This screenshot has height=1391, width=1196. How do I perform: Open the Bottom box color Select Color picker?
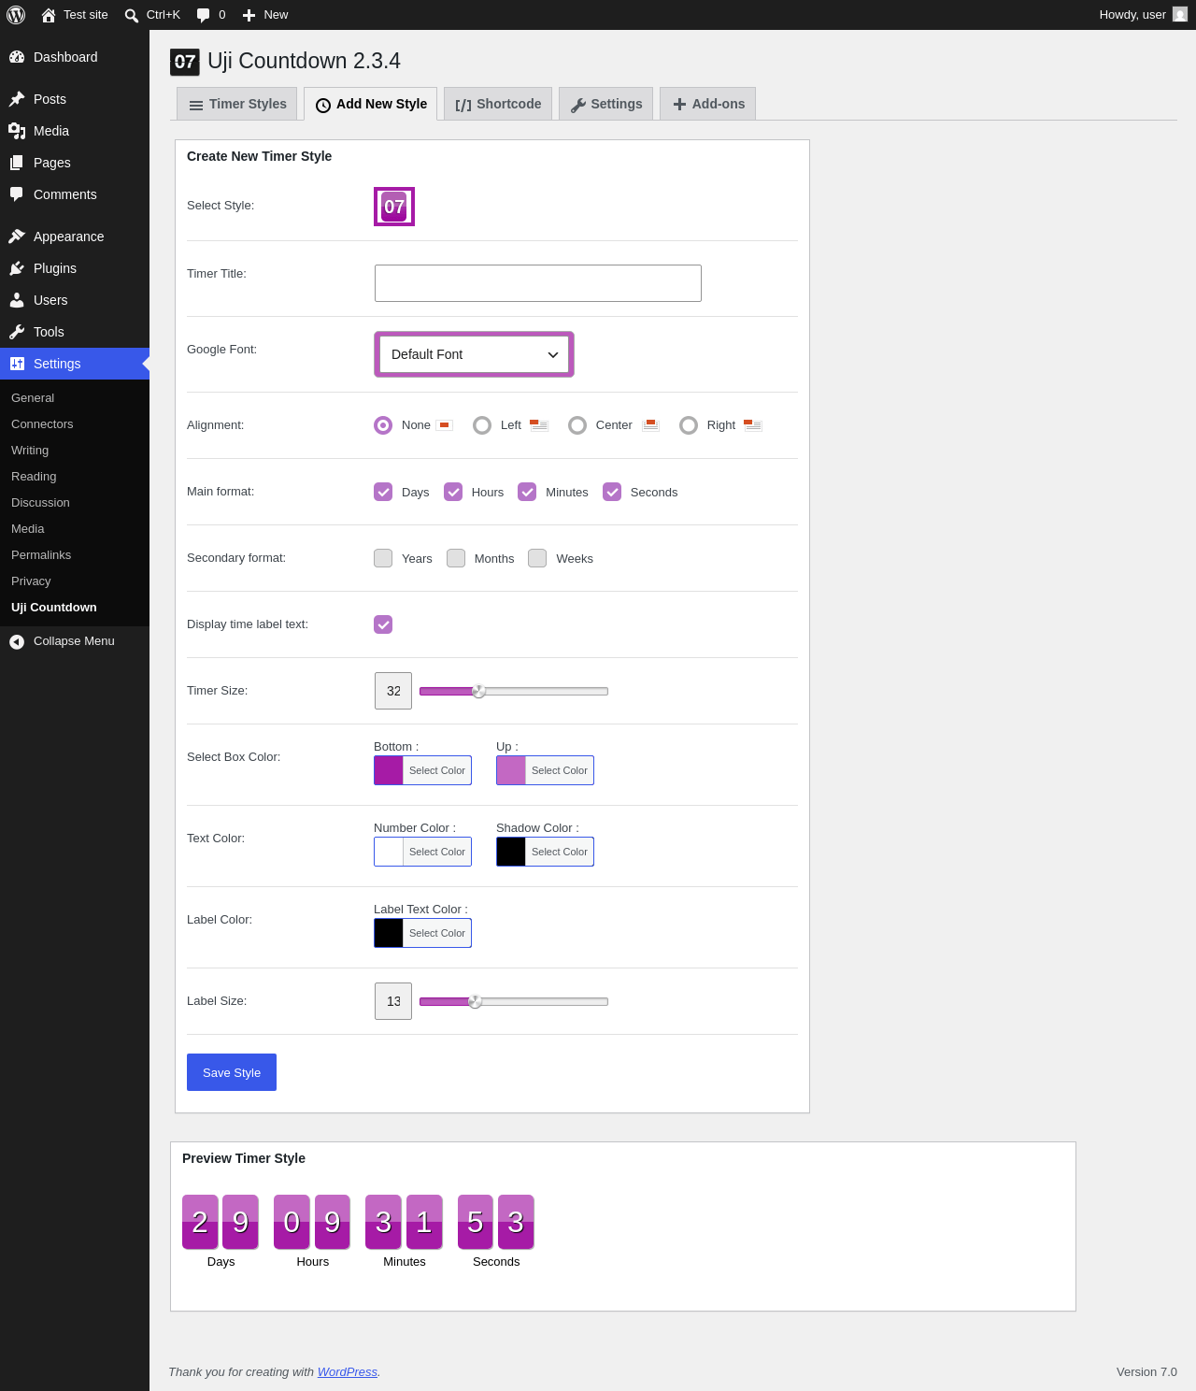422,770
